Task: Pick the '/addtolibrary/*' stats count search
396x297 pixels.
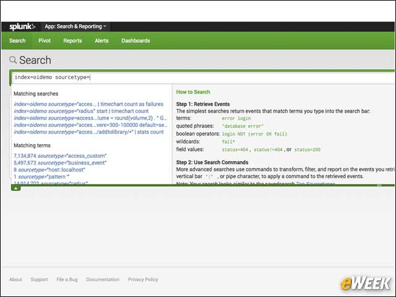Action: [88, 132]
